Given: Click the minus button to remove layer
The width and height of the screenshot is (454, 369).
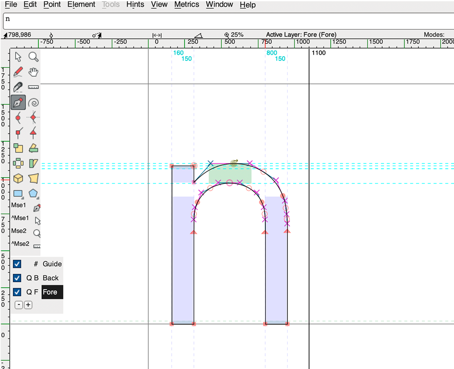Looking at the screenshot, I should point(19,305).
